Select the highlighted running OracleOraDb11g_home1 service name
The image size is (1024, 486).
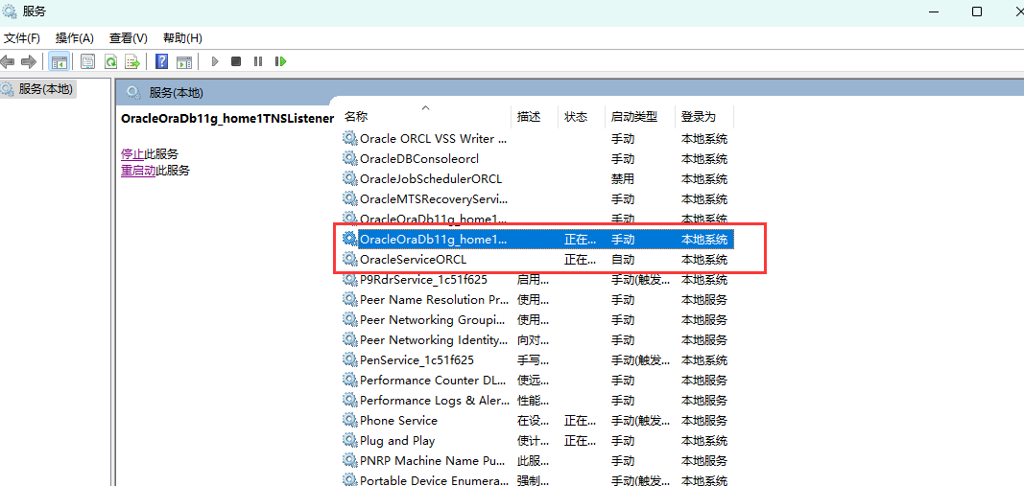433,240
